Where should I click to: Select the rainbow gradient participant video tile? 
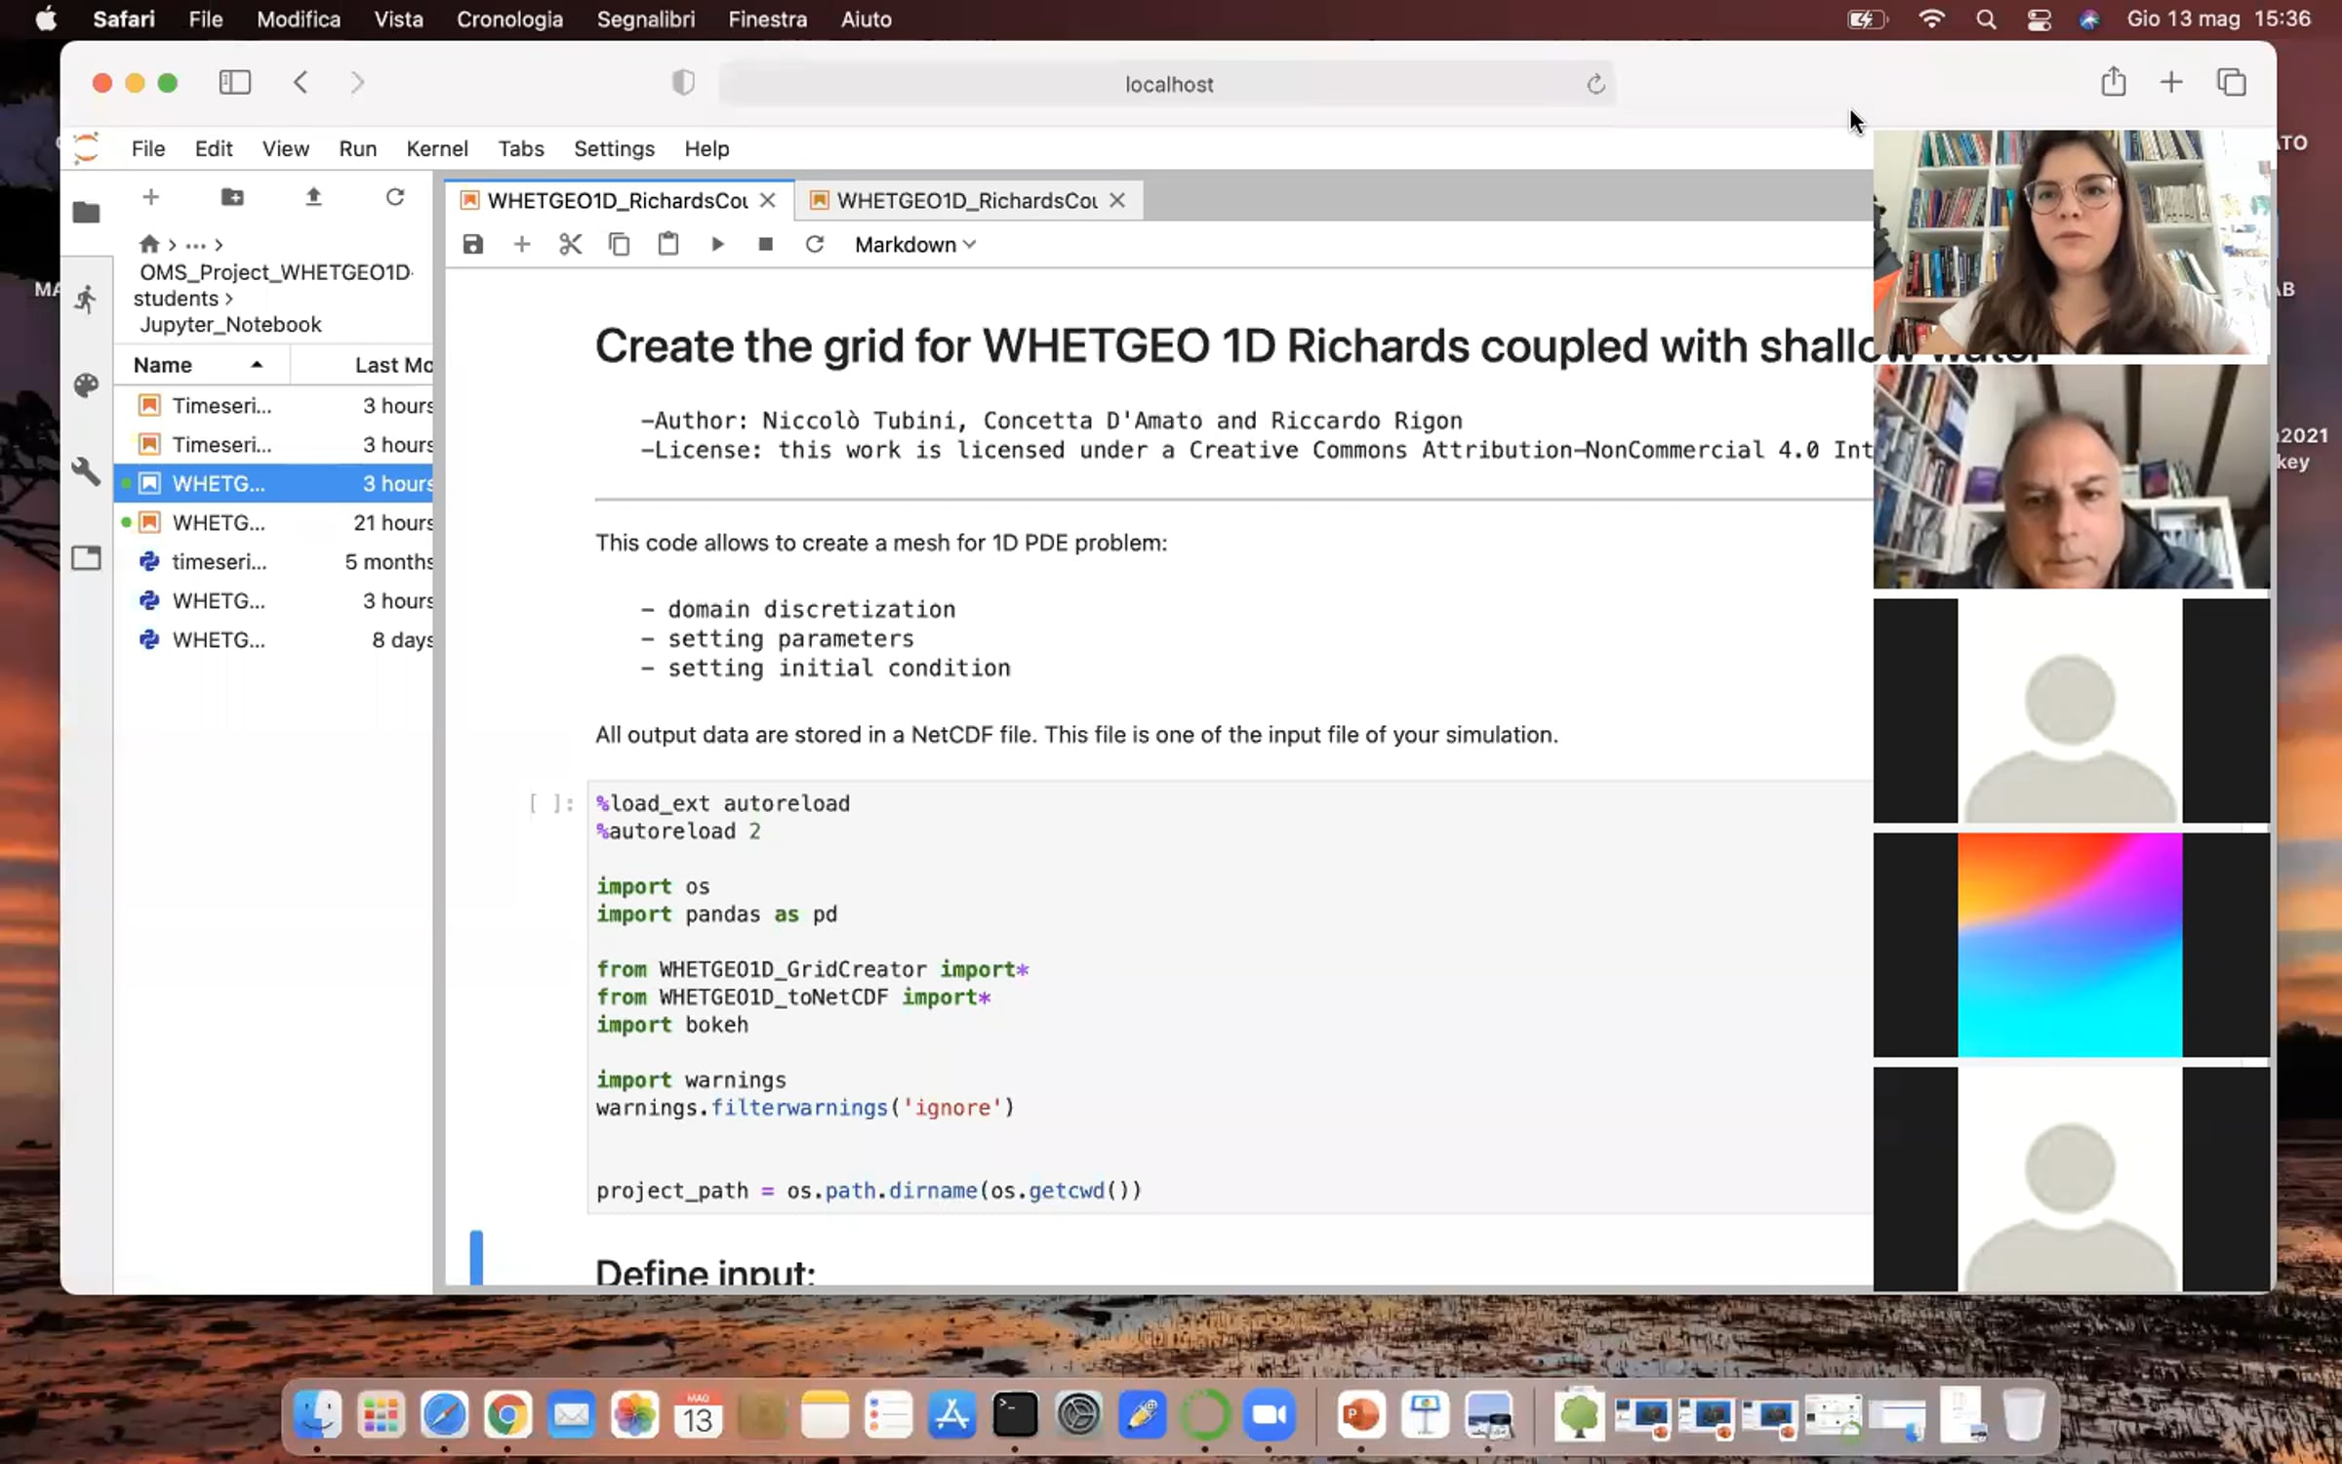coord(2070,944)
